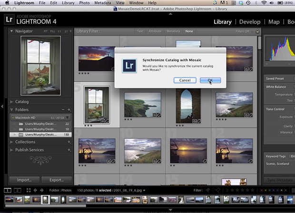Click the Export button
Screen dimensions: 295x213
point(57,180)
